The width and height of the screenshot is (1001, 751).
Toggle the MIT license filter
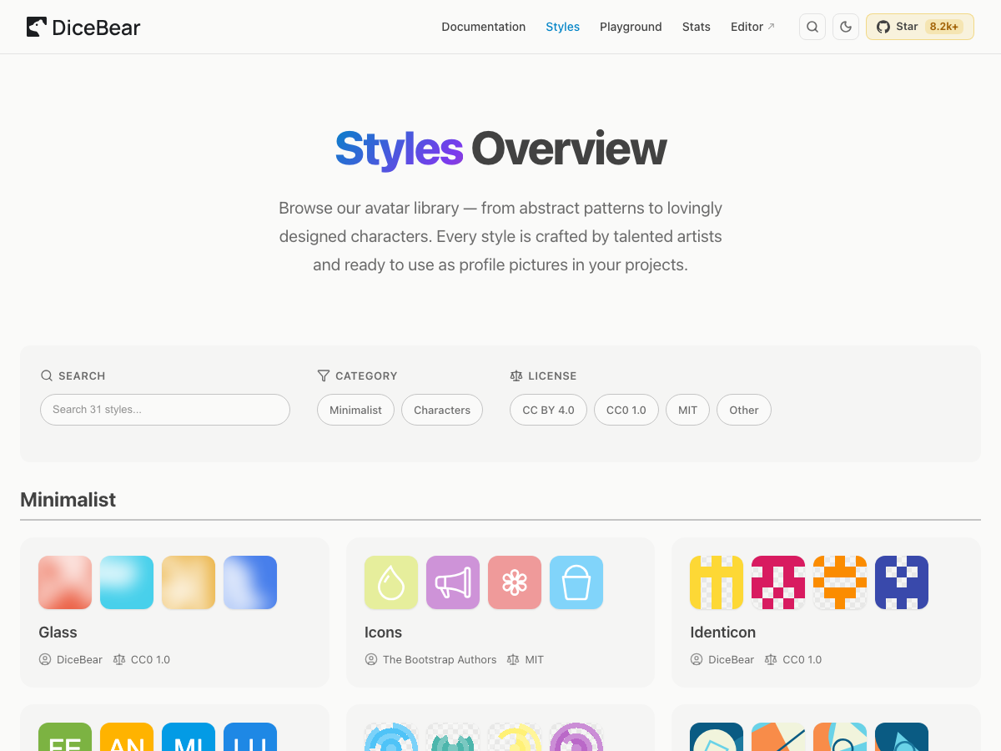(687, 410)
